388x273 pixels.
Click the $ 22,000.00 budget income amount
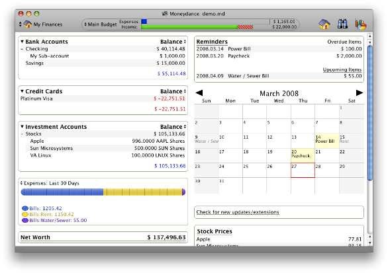284,26
